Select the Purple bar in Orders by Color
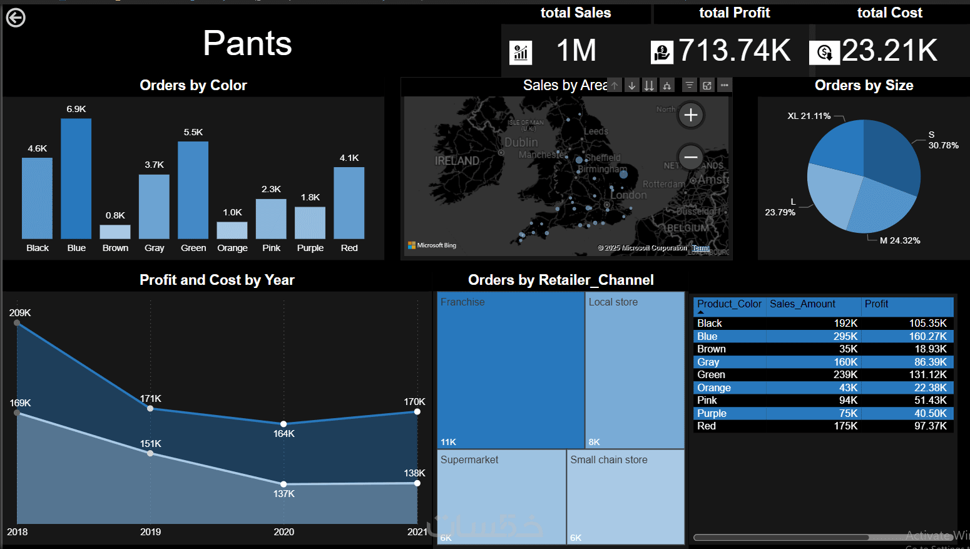 click(x=310, y=223)
